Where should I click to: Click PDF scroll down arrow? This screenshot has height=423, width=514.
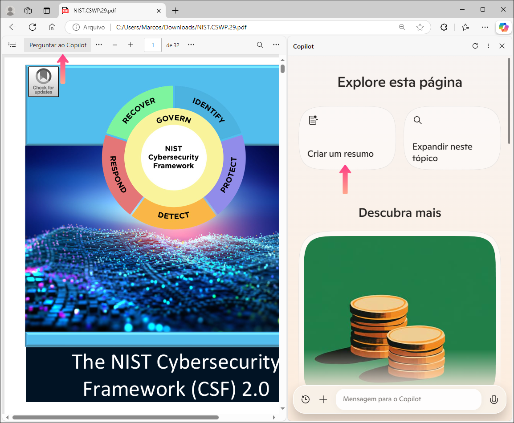[282, 408]
